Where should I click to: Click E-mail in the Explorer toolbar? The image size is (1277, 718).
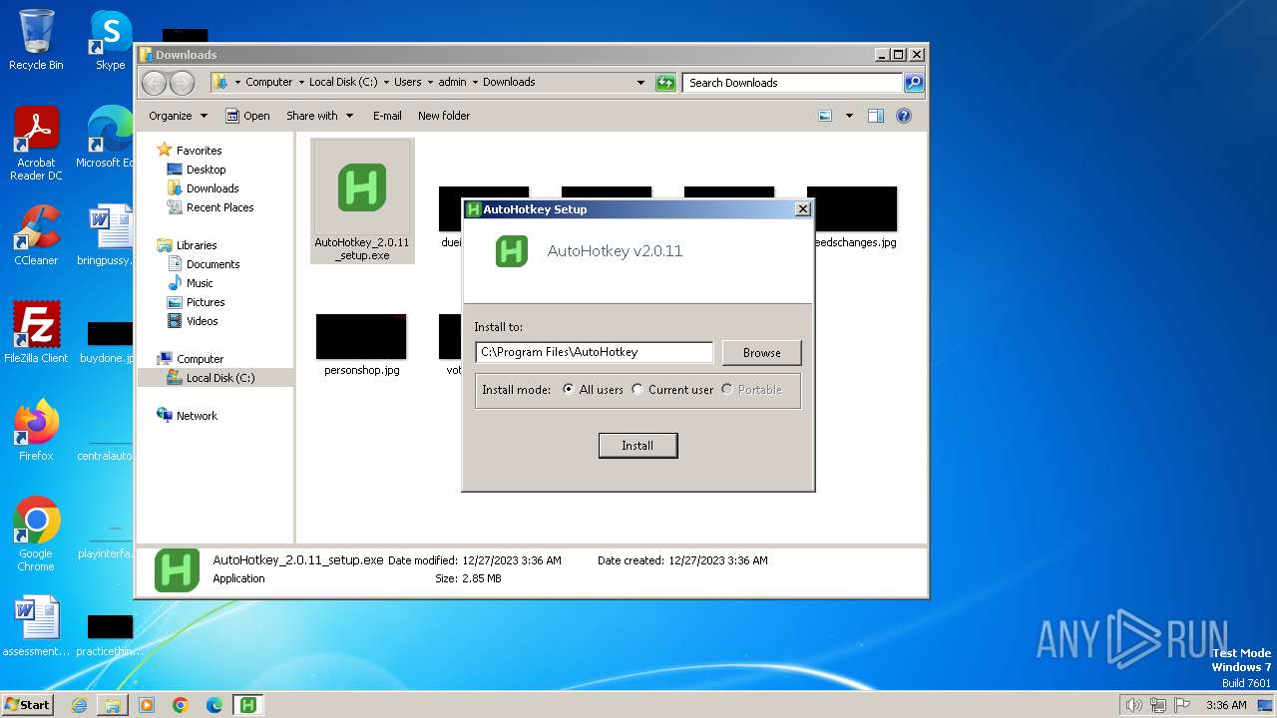pos(387,116)
